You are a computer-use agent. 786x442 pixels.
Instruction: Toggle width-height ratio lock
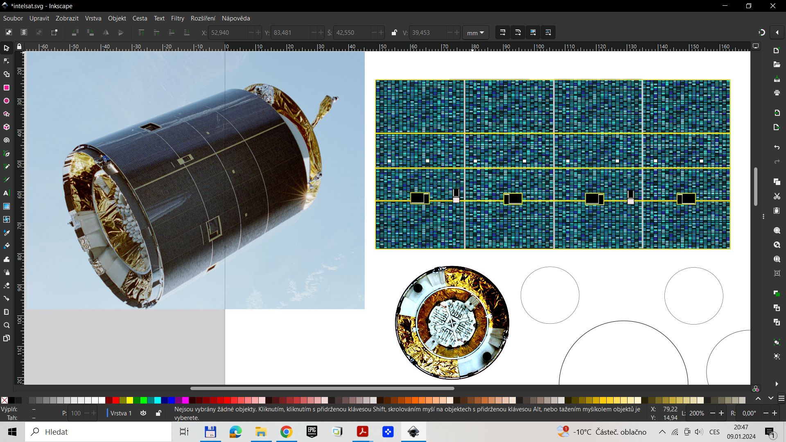coord(394,33)
